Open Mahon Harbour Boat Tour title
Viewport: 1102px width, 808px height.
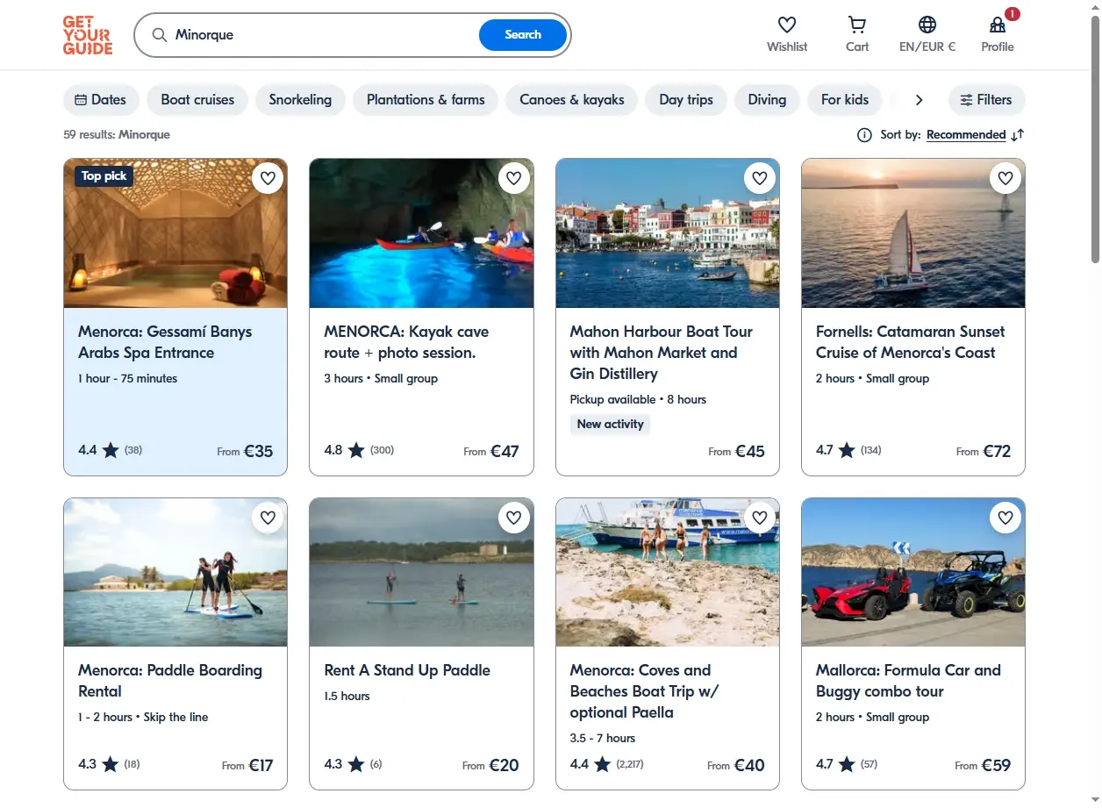click(x=662, y=353)
